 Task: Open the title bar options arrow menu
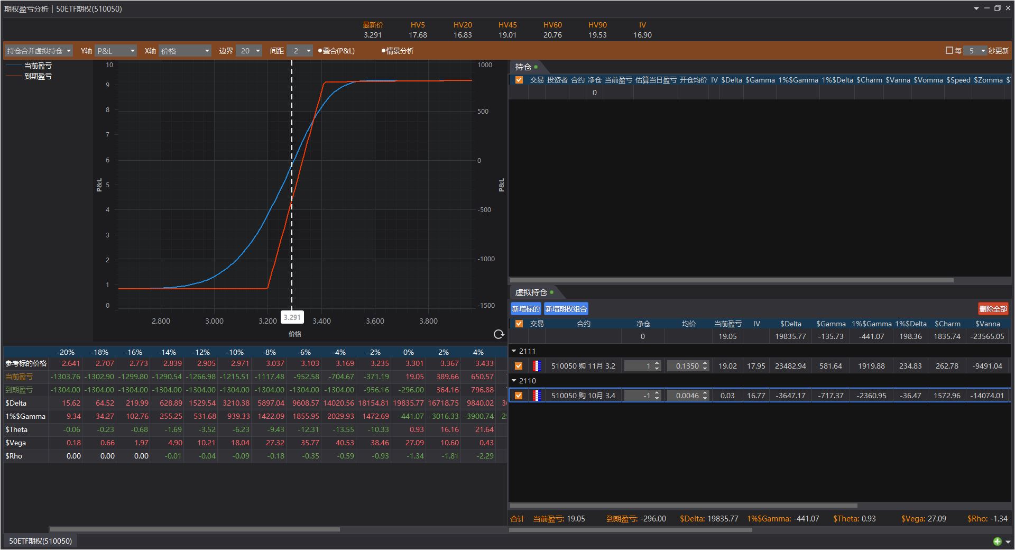point(976,8)
